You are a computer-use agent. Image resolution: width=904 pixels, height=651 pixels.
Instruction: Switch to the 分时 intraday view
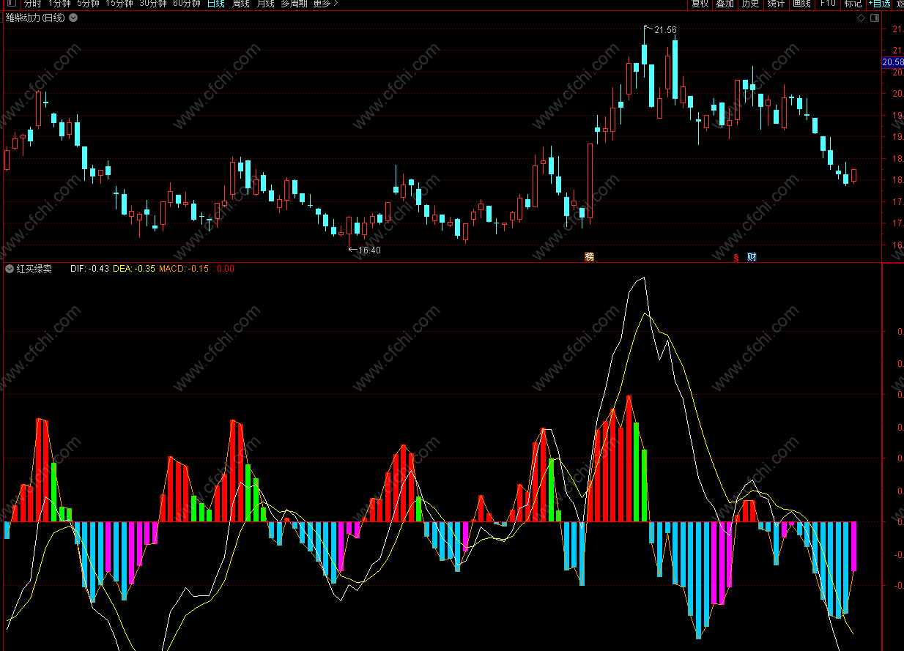[32, 4]
